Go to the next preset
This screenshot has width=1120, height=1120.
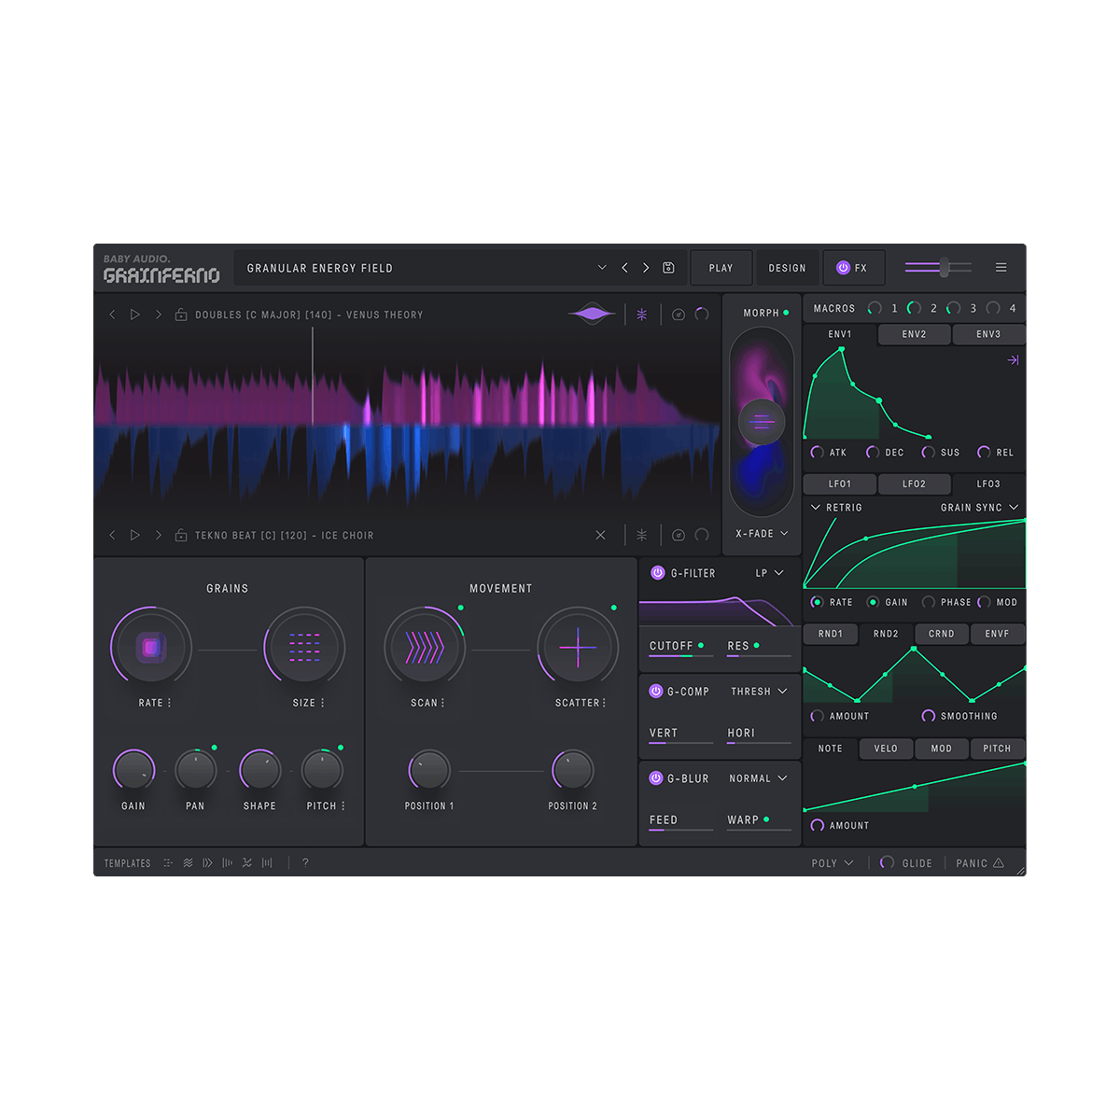646,268
